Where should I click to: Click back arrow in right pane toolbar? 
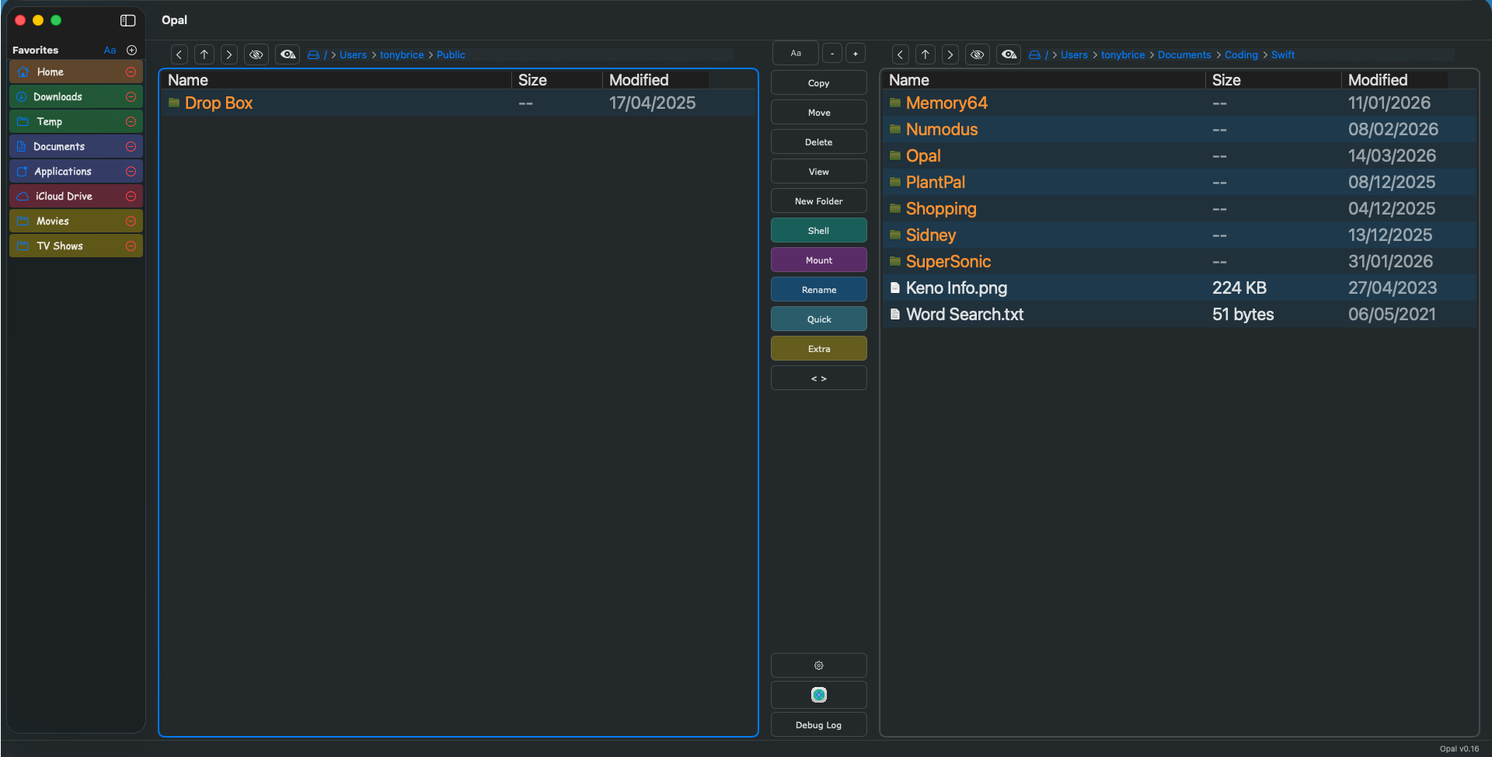click(x=900, y=54)
